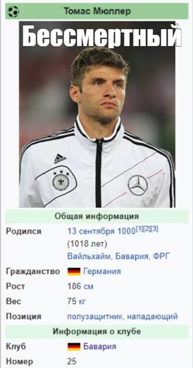Click the flag icon beside Бавария club
Screen dimensions: 193x368
[74, 347]
